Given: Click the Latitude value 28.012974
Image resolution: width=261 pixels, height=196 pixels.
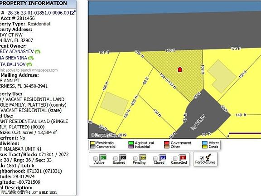Looking at the screenshot, I should click(24, 176).
